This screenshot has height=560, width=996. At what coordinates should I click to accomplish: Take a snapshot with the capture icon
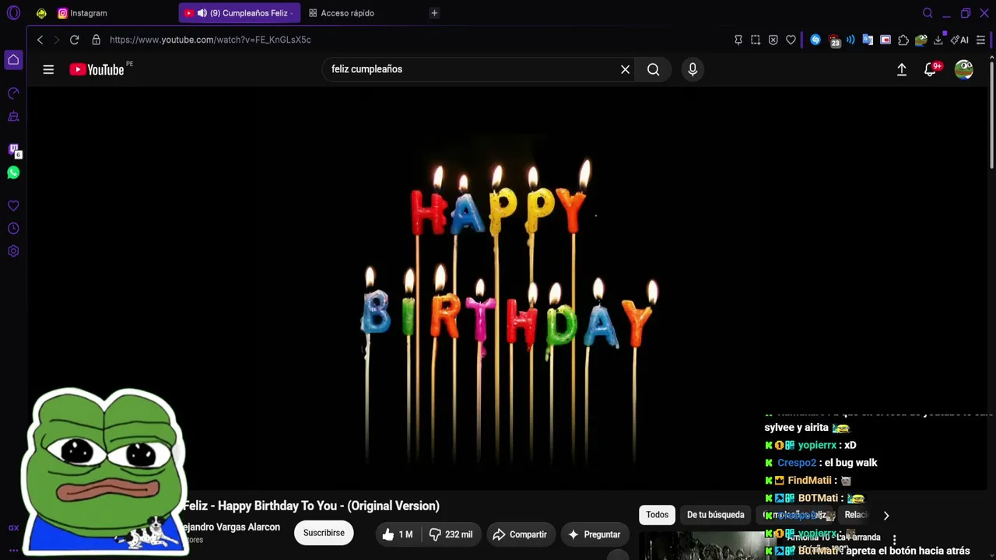(x=756, y=40)
